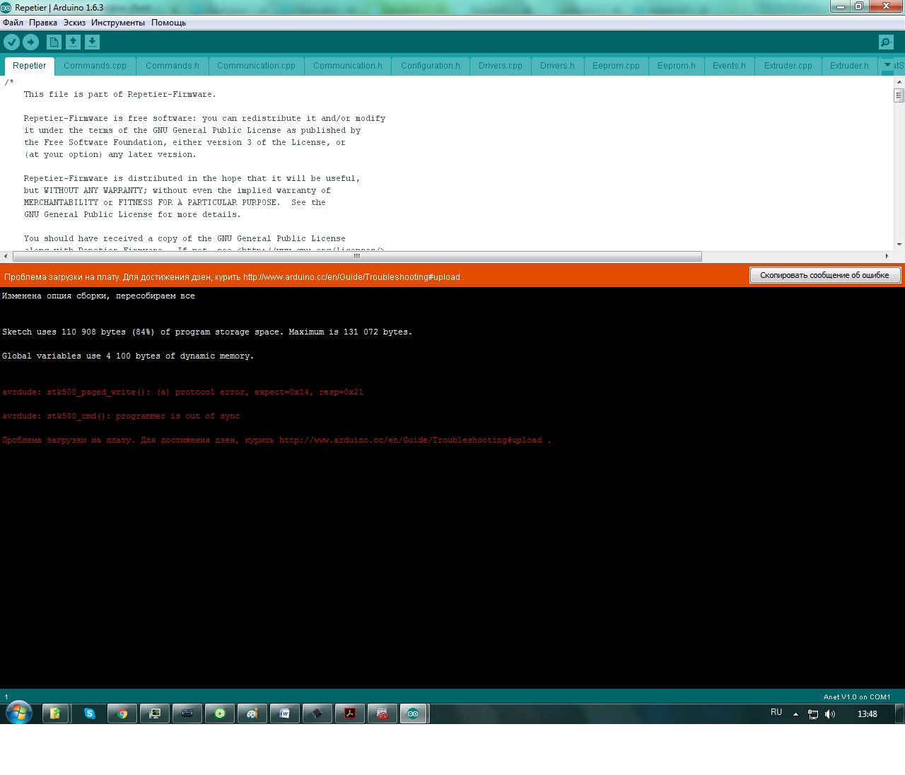905x775 pixels.
Task: Select the Configuration.h tab
Action: (431, 66)
